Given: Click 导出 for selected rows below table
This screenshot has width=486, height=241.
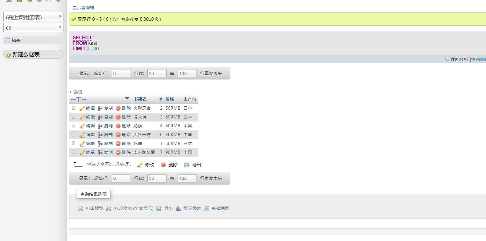Looking at the screenshot, I should 193,165.
